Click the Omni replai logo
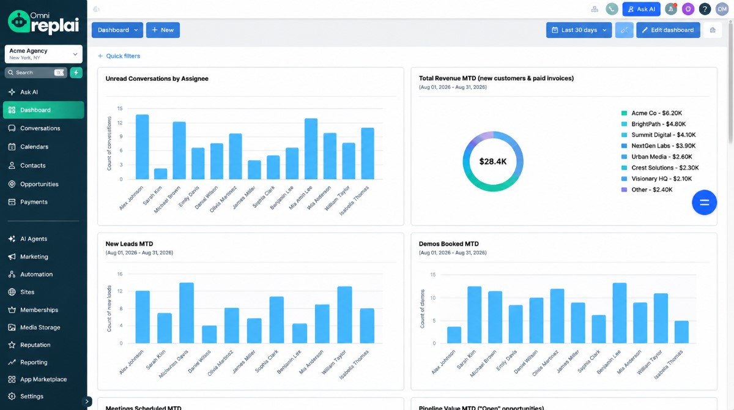734x410 pixels. [x=43, y=23]
